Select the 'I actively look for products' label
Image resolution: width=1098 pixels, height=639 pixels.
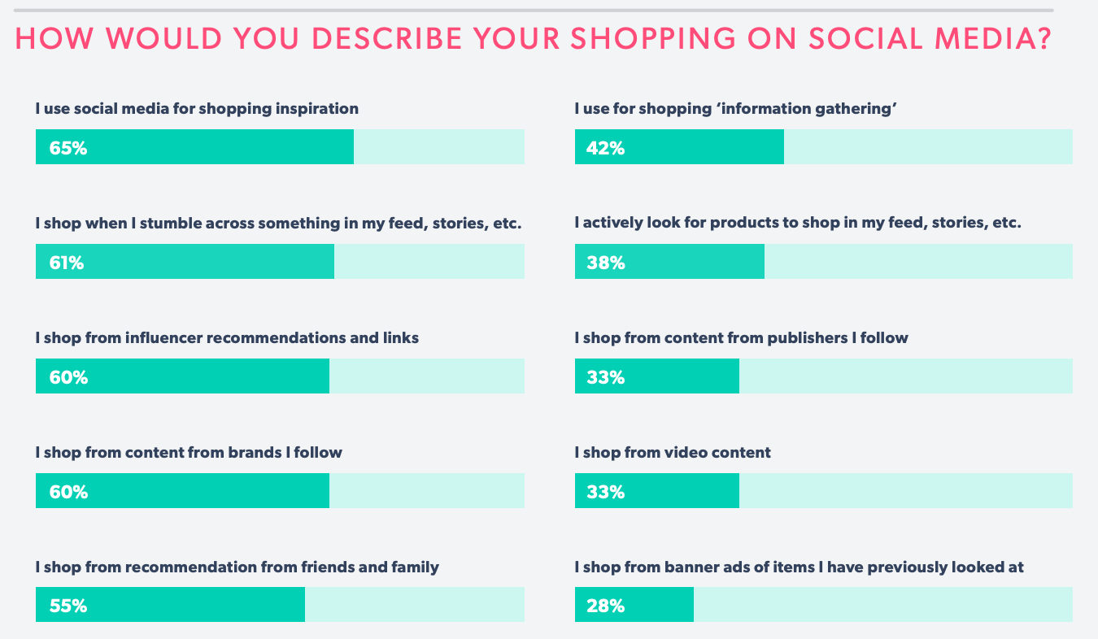pyautogui.click(x=797, y=223)
